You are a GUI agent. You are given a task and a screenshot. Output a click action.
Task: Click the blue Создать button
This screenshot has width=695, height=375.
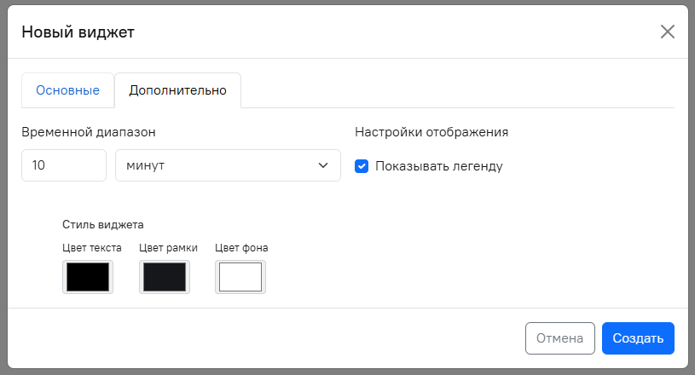point(638,337)
